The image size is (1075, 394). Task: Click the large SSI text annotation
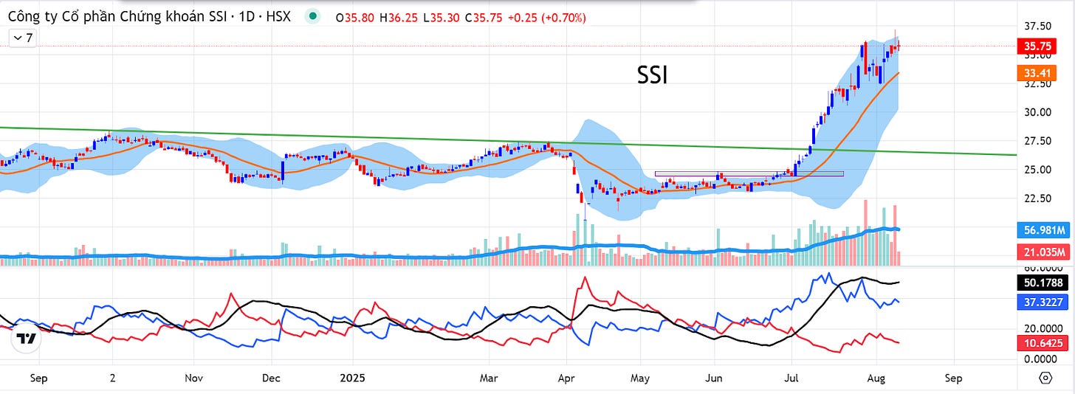[x=652, y=76]
